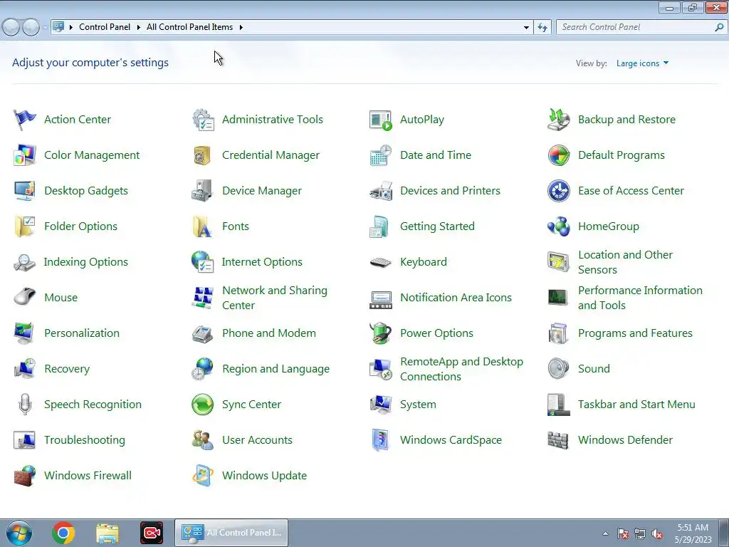
Task: Click the Back navigation button
Action: pos(11,28)
